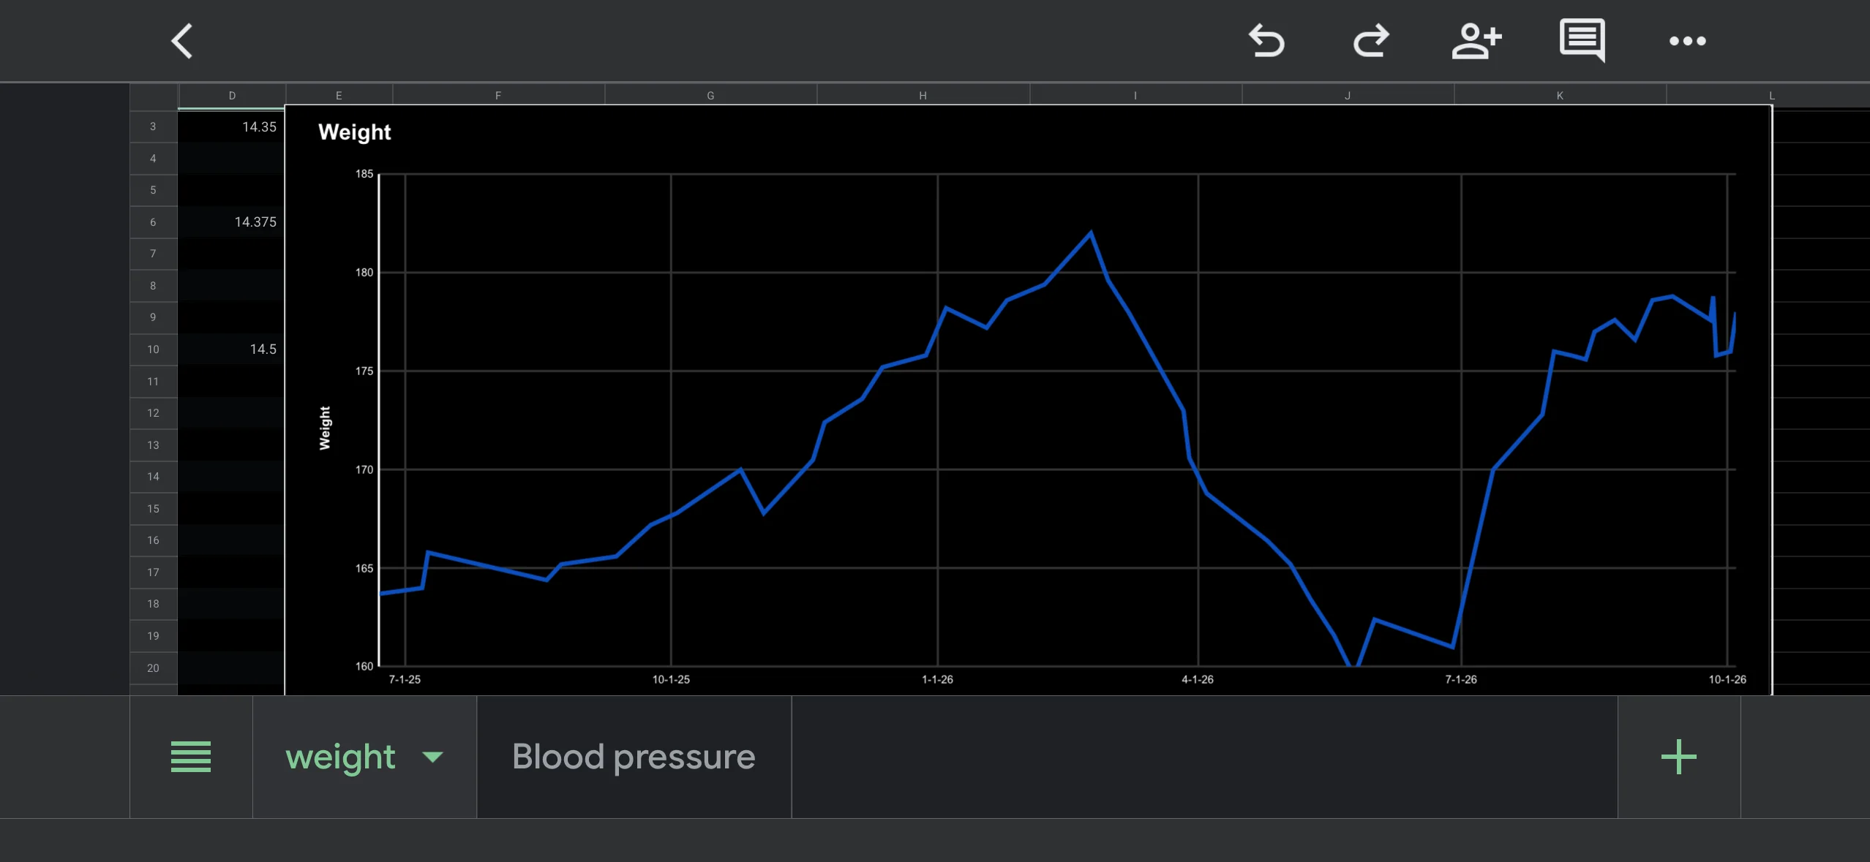Add a new sheet with plus icon
This screenshot has height=862, width=1870.
tap(1678, 757)
